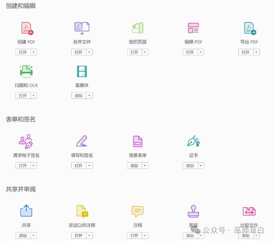273x241 pixels.
Task: Expand dropdown arrow beside 导出 PDF 打开
Action: click(x=257, y=52)
